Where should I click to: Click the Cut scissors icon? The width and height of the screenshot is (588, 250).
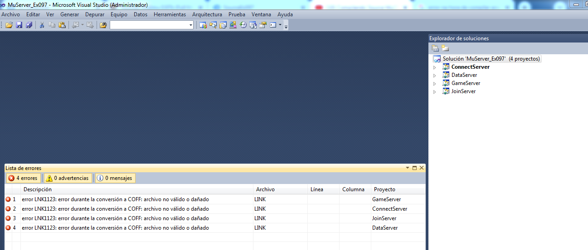click(x=42, y=25)
